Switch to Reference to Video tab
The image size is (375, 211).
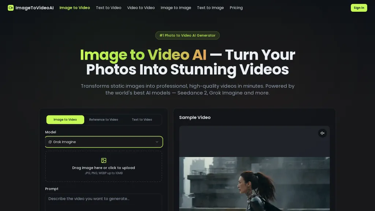[x=104, y=120]
